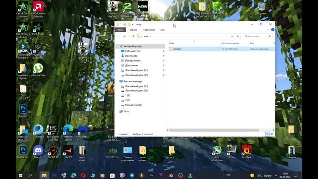Select the Панель управления desktop icon
This screenshot has width=318, height=179.
click(x=128, y=154)
